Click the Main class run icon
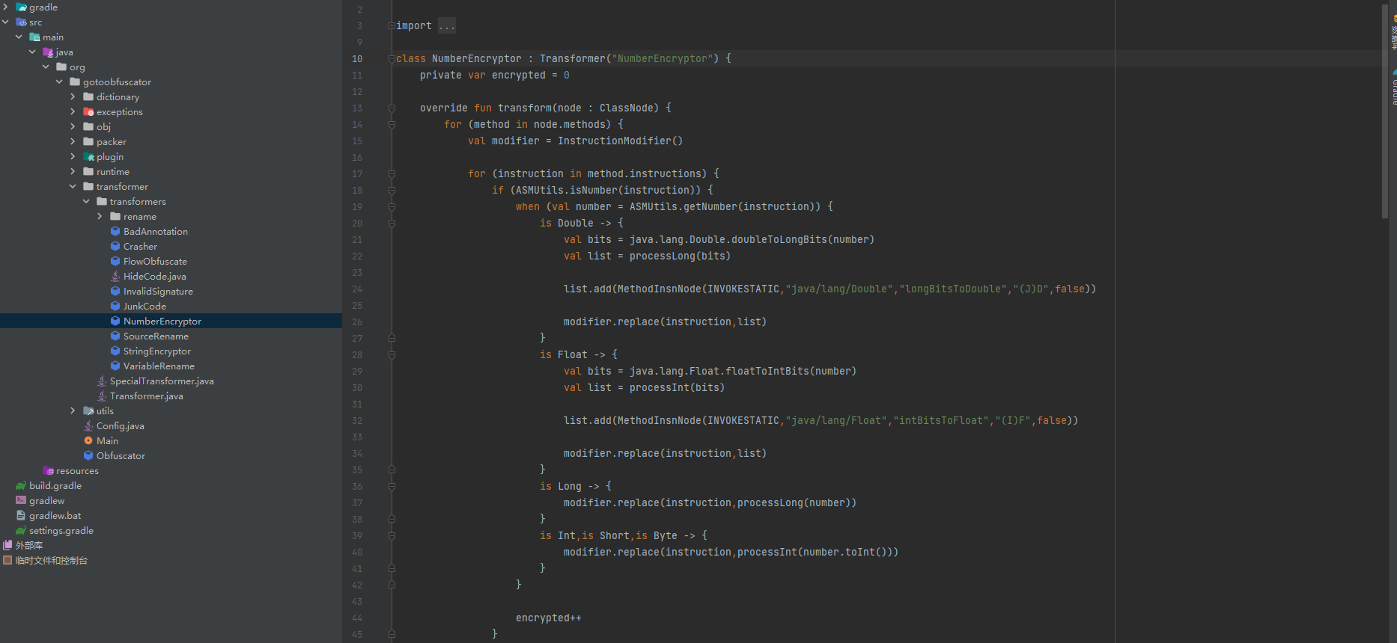The image size is (1397, 643). pyautogui.click(x=88, y=440)
